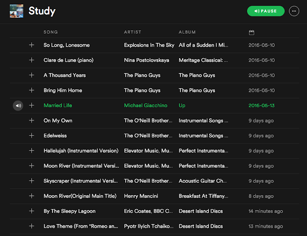This screenshot has height=236, width=307.
Task: Open artist Michael Giacchino
Action: pos(146,106)
